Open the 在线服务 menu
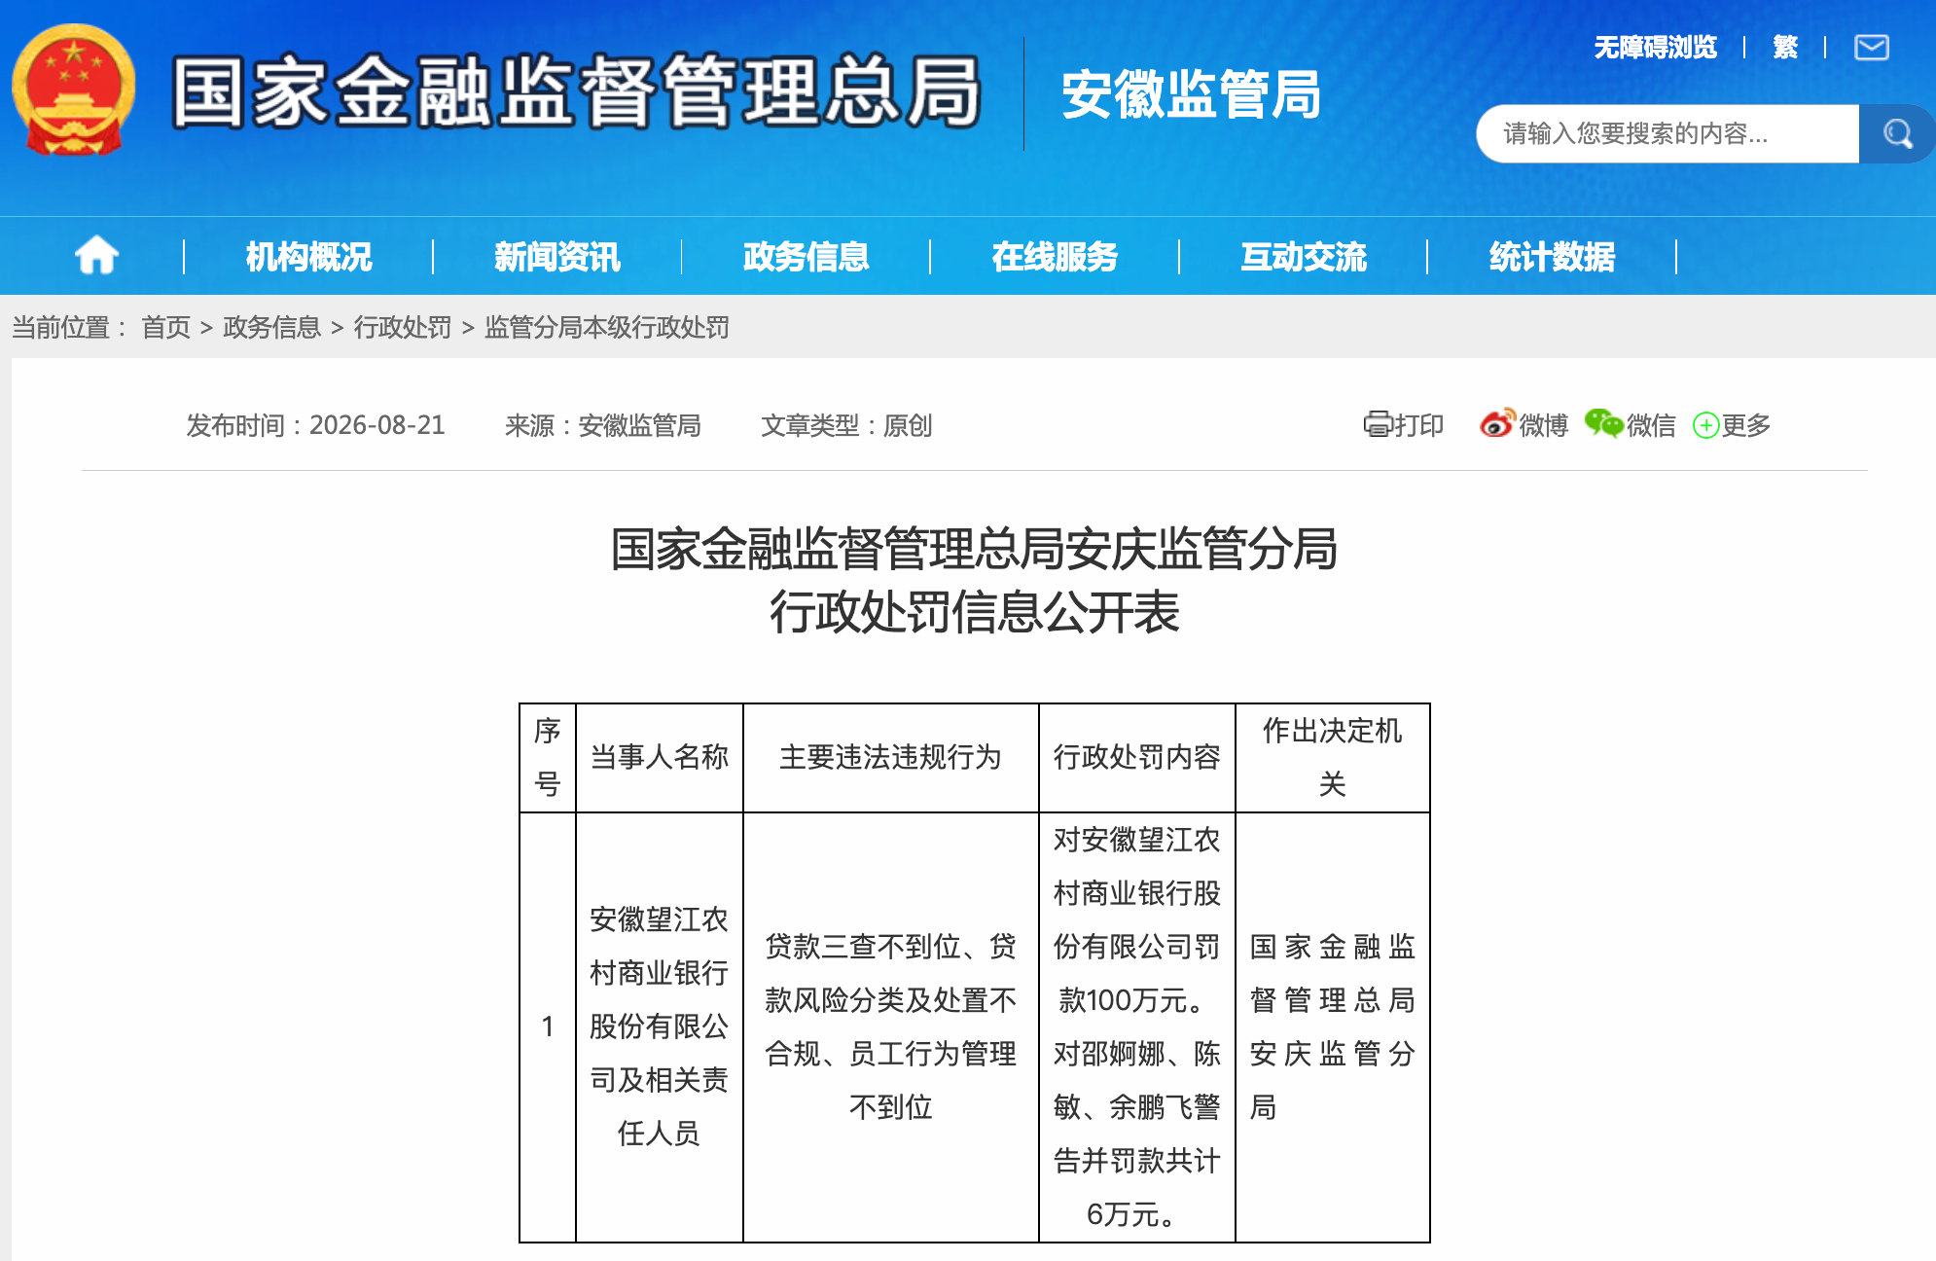The height and width of the screenshot is (1261, 1936). 1055,256
